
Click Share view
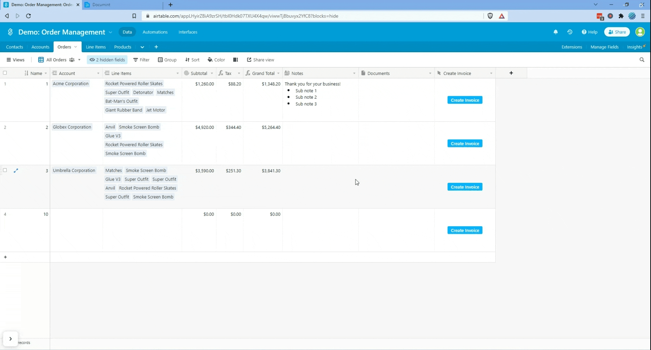(x=260, y=60)
